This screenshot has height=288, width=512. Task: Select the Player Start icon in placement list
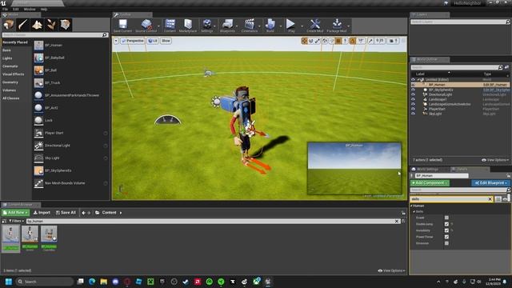click(x=38, y=133)
